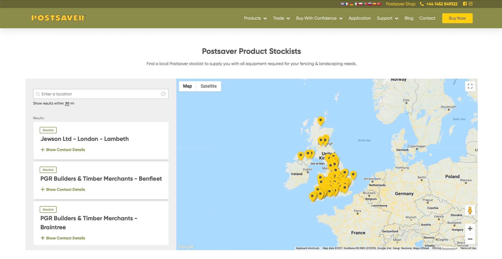Expand the Buy With Confidence menu
The image size is (502, 259).
(x=319, y=18)
